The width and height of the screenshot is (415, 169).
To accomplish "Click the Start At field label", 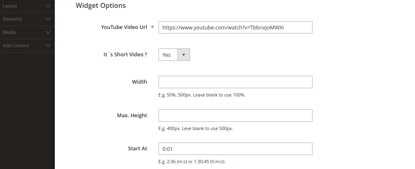I will pyautogui.click(x=137, y=149).
